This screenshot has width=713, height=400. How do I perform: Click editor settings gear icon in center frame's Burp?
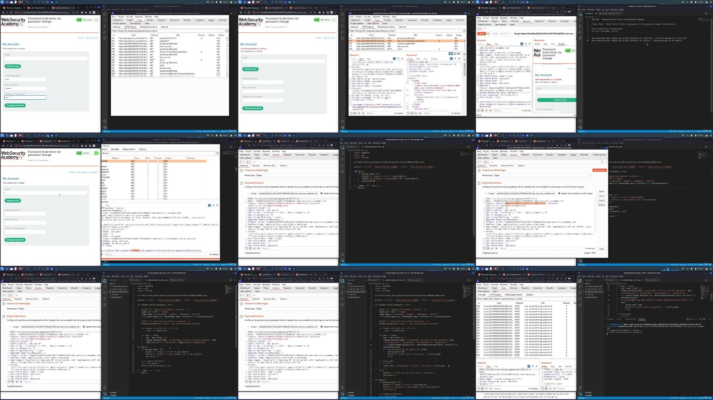(250, 248)
